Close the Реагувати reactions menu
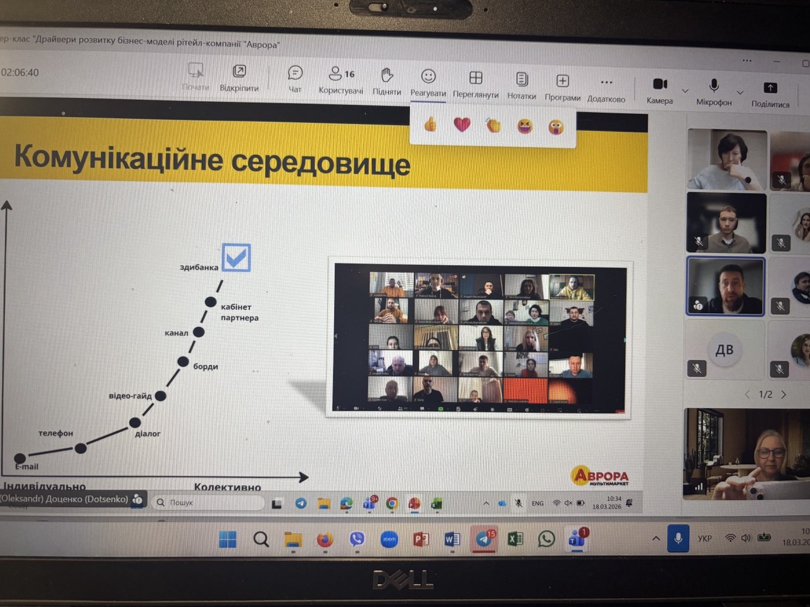 (428, 82)
